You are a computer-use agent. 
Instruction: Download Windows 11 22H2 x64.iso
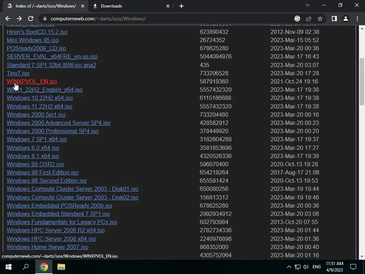(x=39, y=106)
